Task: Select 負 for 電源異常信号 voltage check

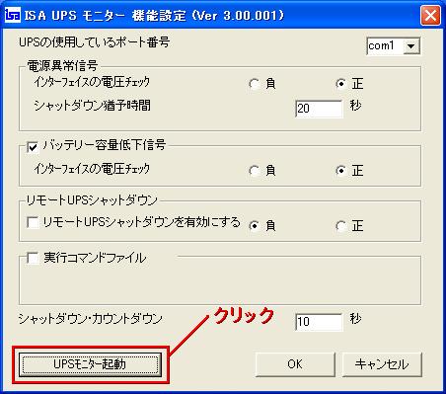Action: tap(255, 84)
